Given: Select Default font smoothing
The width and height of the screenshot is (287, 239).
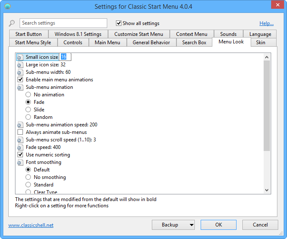Looking at the screenshot, I should pyautogui.click(x=28, y=170).
